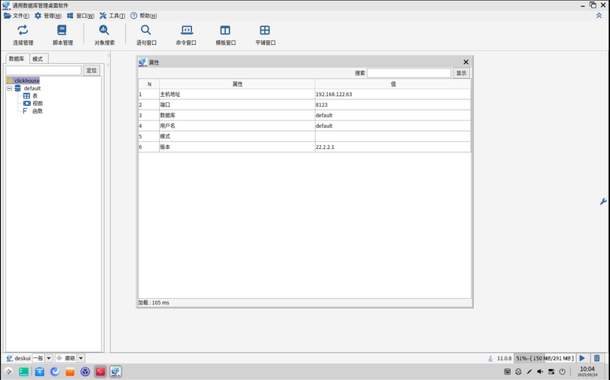The image size is (610, 380).
Task: Open a 语句窗口 statement window
Action: click(x=146, y=35)
